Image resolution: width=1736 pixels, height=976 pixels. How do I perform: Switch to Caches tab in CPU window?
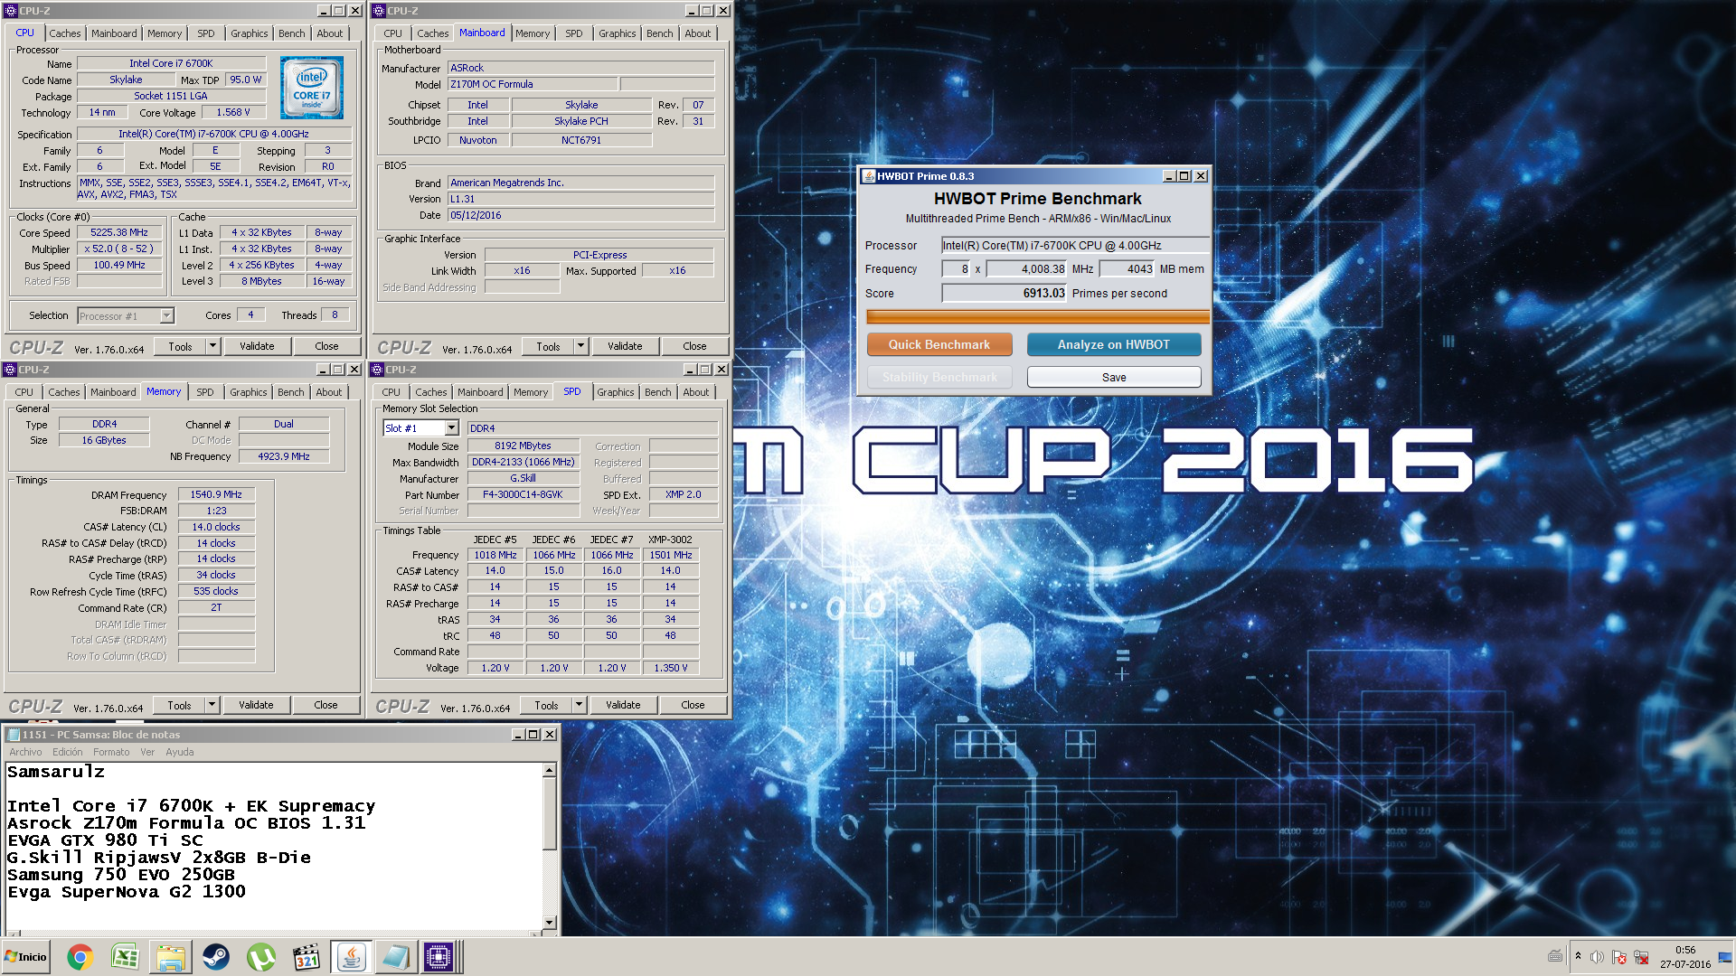coord(64,33)
